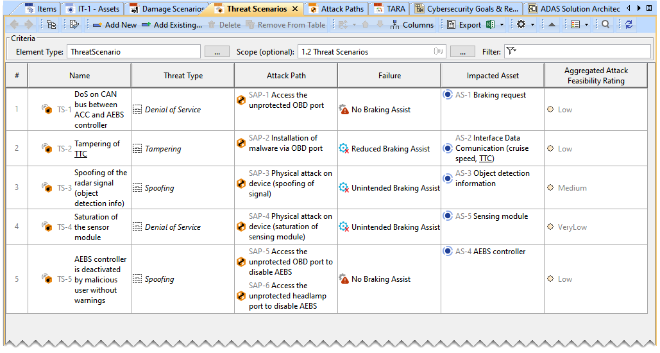The height and width of the screenshot is (353, 660).
Task: Refresh the table with the refresh icon
Action: point(629,24)
